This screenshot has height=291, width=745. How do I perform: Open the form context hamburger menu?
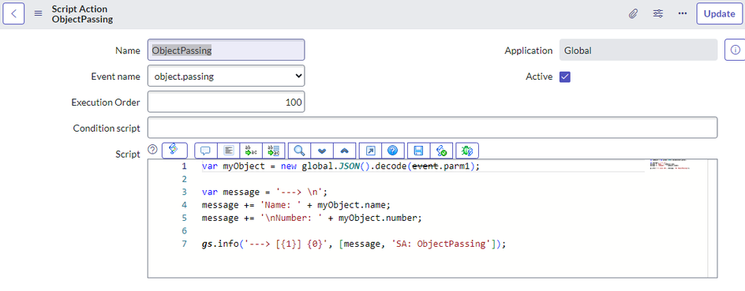[x=39, y=13]
